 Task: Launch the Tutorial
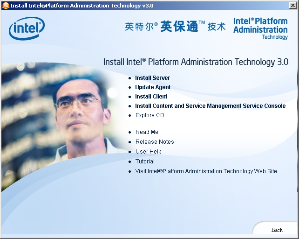click(145, 162)
